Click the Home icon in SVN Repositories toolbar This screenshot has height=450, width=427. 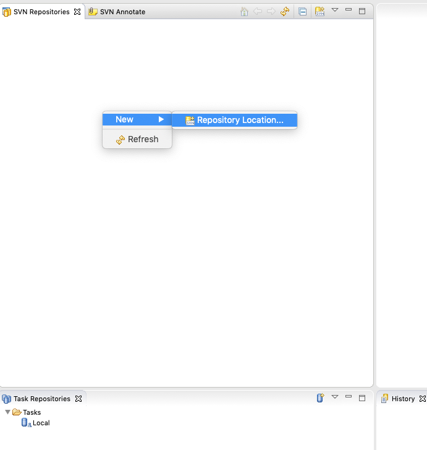[244, 12]
